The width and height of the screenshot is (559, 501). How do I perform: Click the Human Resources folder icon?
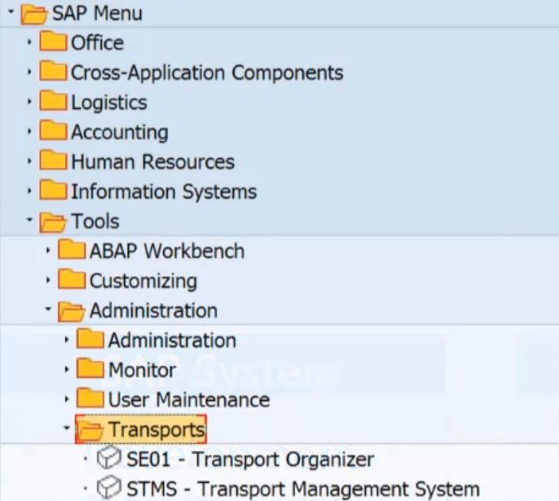click(53, 160)
